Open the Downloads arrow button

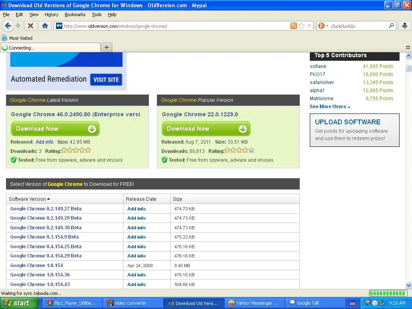coord(405,26)
